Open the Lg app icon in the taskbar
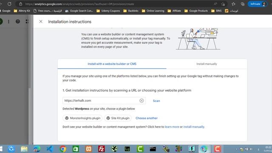The image size is (272, 153). click(127, 149)
